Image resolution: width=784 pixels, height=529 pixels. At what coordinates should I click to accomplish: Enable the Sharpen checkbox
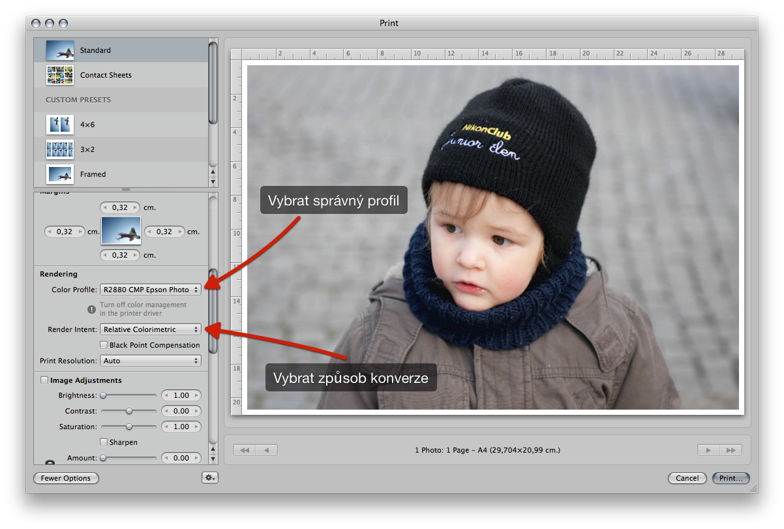click(103, 442)
